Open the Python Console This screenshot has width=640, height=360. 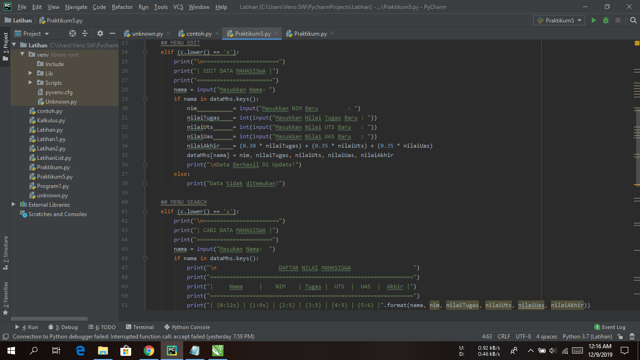click(187, 327)
